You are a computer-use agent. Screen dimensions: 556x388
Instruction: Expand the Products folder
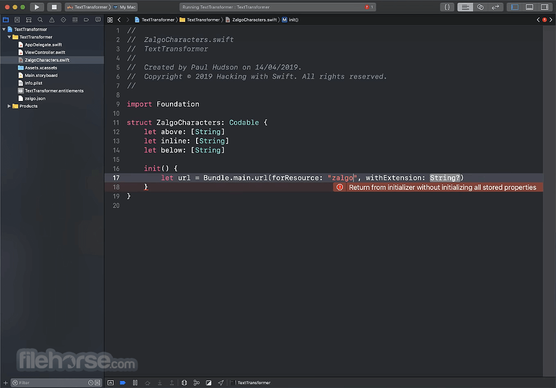9,106
